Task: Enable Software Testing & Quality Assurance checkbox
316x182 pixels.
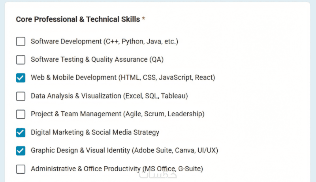Action: click(21, 60)
